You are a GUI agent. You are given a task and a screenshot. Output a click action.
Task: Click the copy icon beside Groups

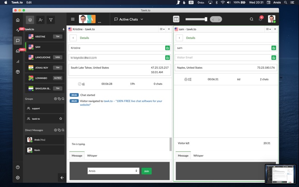(59, 99)
